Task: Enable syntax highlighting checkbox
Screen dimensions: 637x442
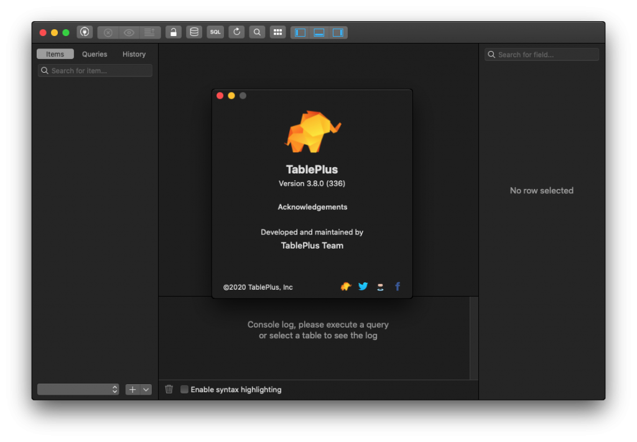Action: pos(184,390)
